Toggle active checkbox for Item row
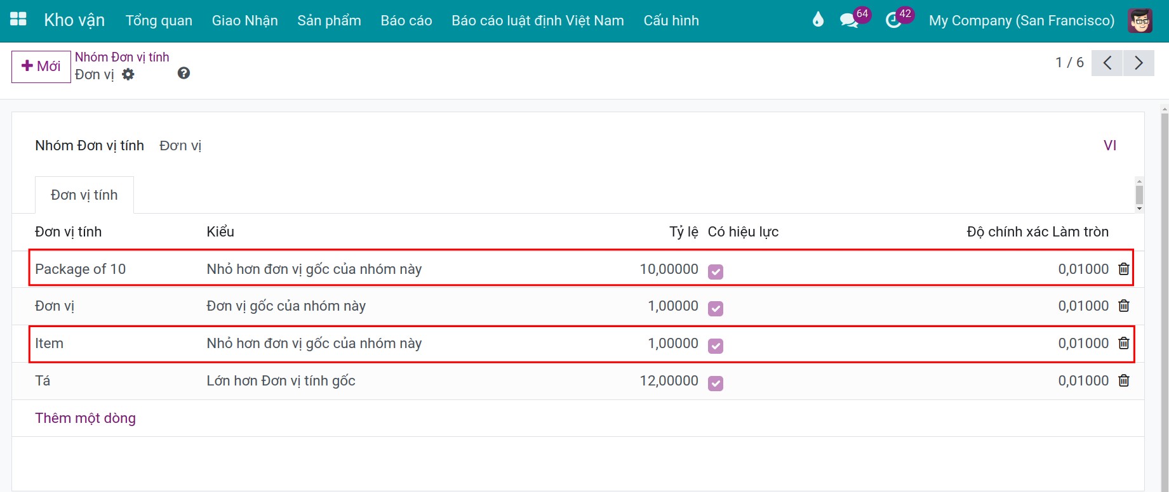The height and width of the screenshot is (492, 1169). pyautogui.click(x=716, y=346)
